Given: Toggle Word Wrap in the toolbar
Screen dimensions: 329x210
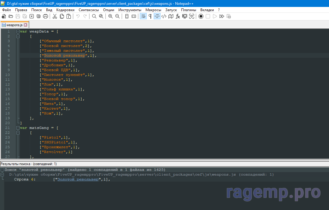Looking at the screenshot, I should point(143,16).
